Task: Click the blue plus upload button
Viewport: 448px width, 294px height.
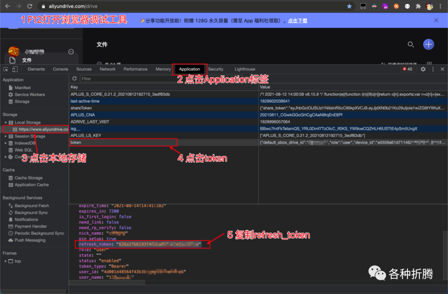Action: point(428,44)
